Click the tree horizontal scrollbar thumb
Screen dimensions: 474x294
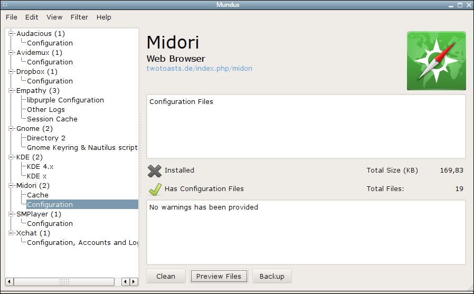tap(64, 282)
